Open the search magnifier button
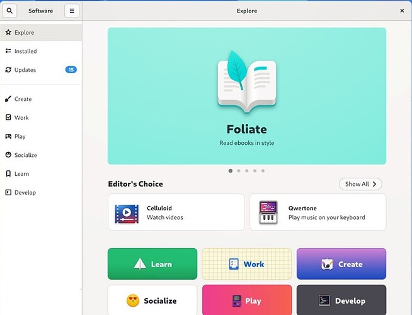 coord(9,11)
